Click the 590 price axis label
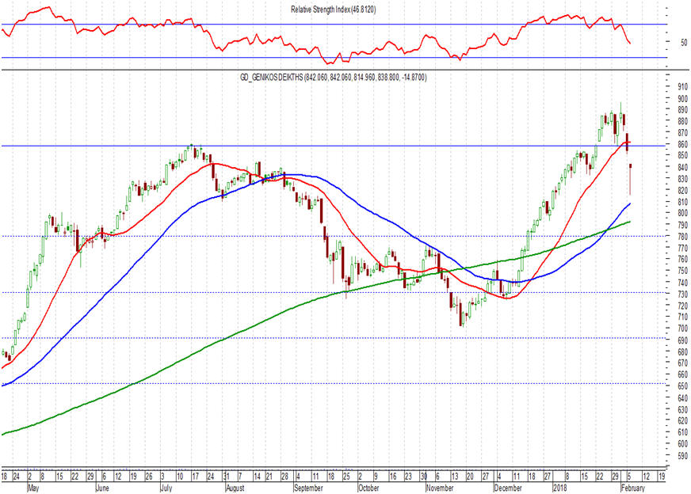Viewport: 691px width, 494px height. (682, 456)
